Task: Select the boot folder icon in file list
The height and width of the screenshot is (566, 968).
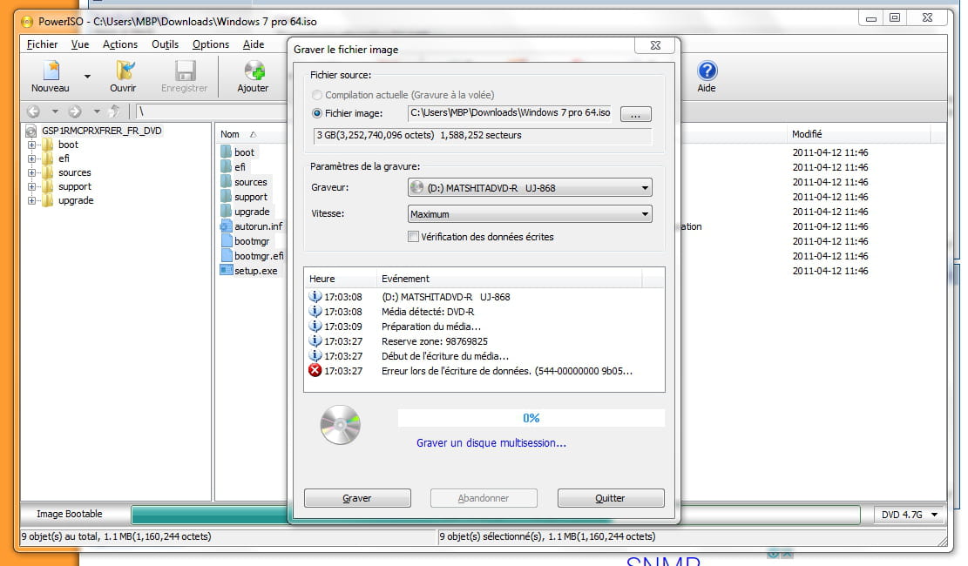Action: pos(226,152)
